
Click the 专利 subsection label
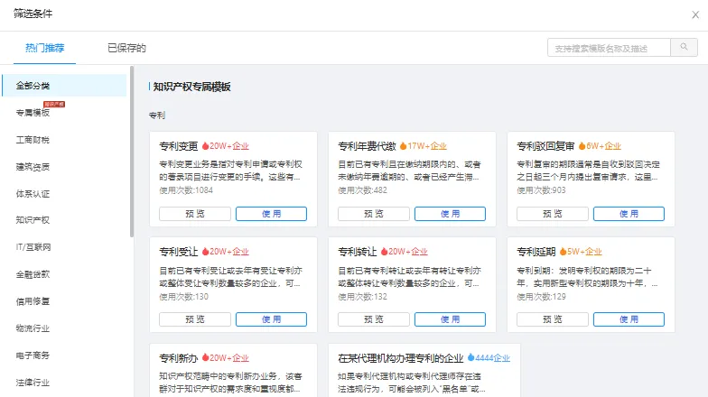(x=157, y=115)
